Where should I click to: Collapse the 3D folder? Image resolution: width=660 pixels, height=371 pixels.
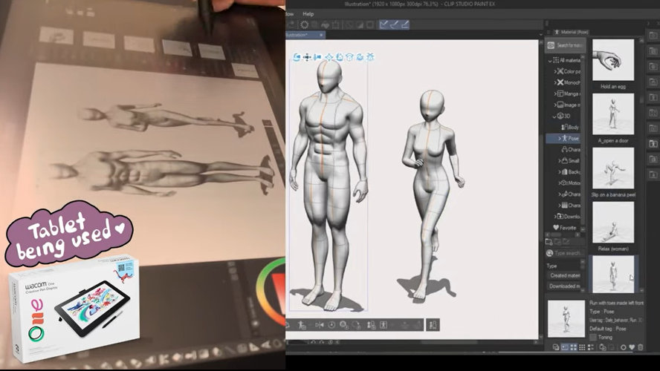click(x=554, y=116)
